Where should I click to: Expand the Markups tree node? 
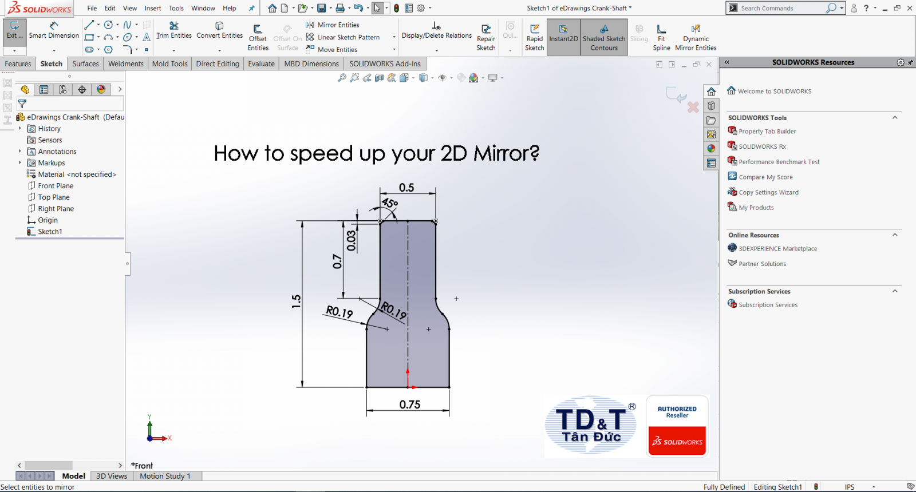pyautogui.click(x=20, y=163)
